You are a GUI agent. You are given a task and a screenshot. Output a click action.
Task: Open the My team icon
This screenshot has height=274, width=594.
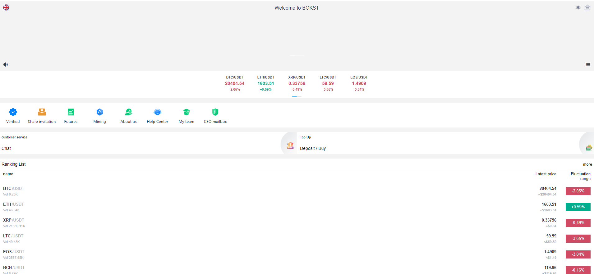(186, 112)
